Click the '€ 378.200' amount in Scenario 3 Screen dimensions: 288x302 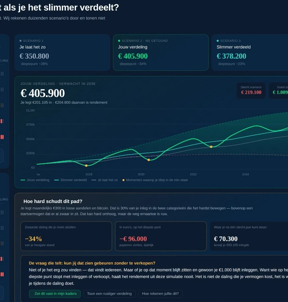[x=231, y=56]
